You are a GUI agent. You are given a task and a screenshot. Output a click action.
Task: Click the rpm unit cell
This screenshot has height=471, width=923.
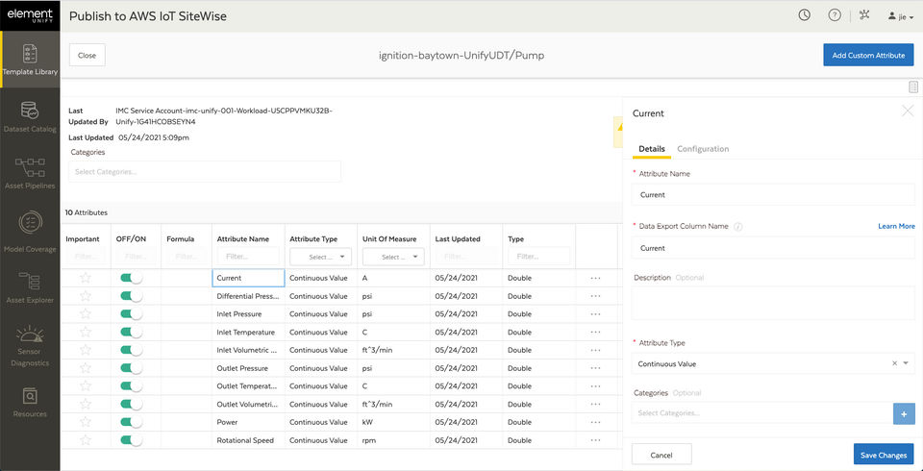(x=394, y=440)
